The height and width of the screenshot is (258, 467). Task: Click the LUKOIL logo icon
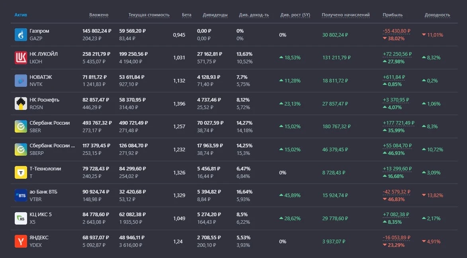(21, 57)
